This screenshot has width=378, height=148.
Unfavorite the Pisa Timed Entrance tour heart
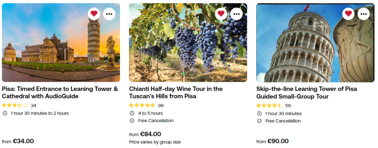[x=94, y=14]
